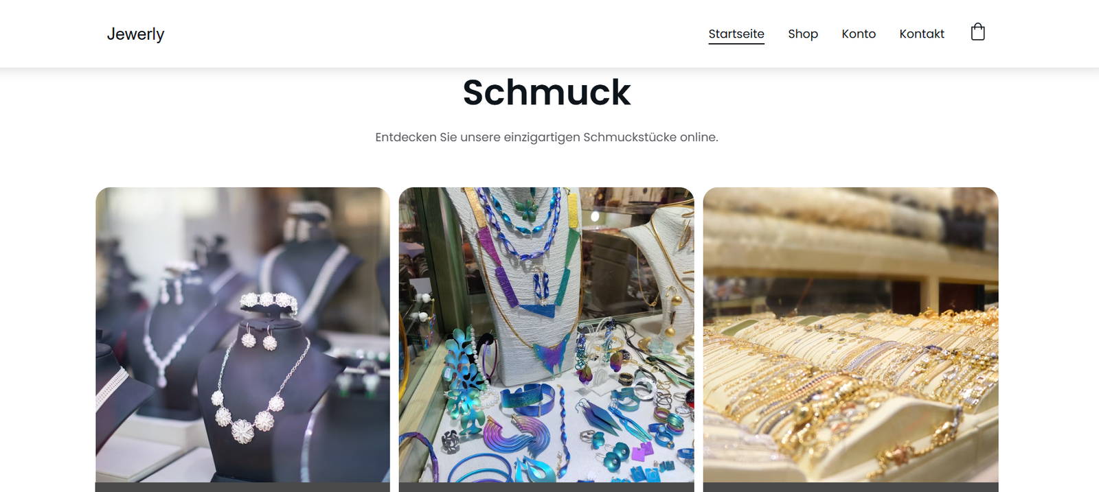Viewport: 1099px width, 492px height.
Task: Click the dark caption bar under gold bracelets photo
Action: tap(850, 487)
